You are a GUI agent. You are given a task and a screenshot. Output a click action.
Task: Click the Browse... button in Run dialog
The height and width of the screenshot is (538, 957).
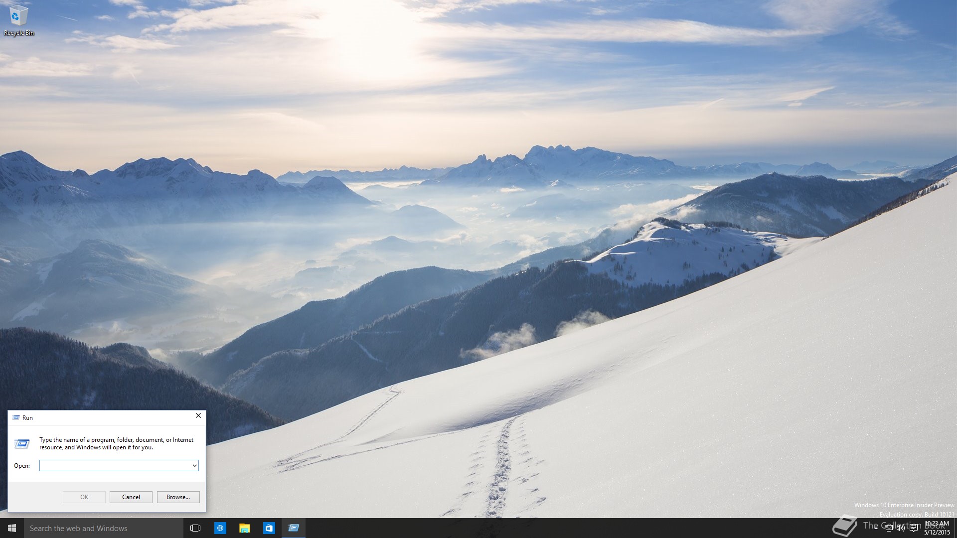coord(178,497)
